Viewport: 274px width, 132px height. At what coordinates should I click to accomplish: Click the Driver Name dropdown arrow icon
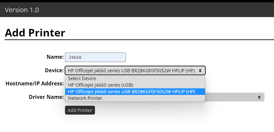coord(259,97)
